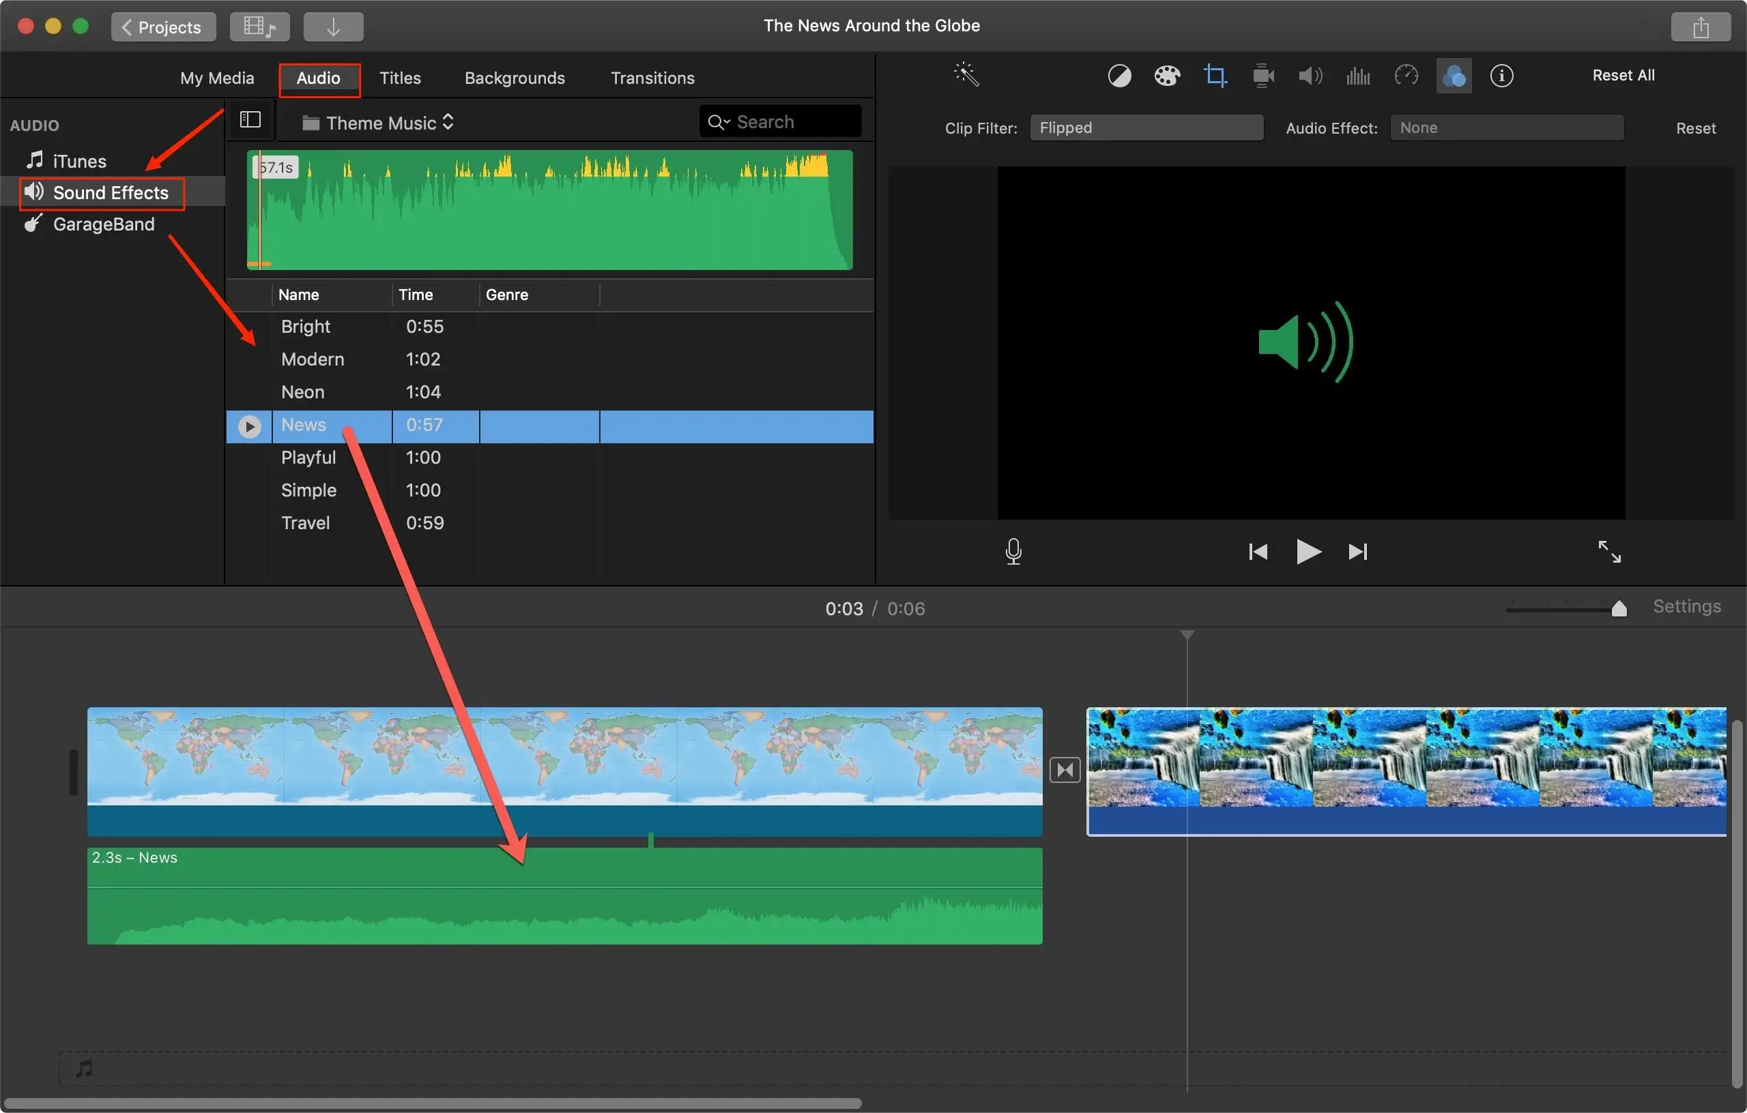Select the Audio tab in browser
The image size is (1747, 1113).
[317, 78]
